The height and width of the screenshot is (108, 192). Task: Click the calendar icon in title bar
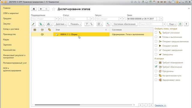coord(154,2)
